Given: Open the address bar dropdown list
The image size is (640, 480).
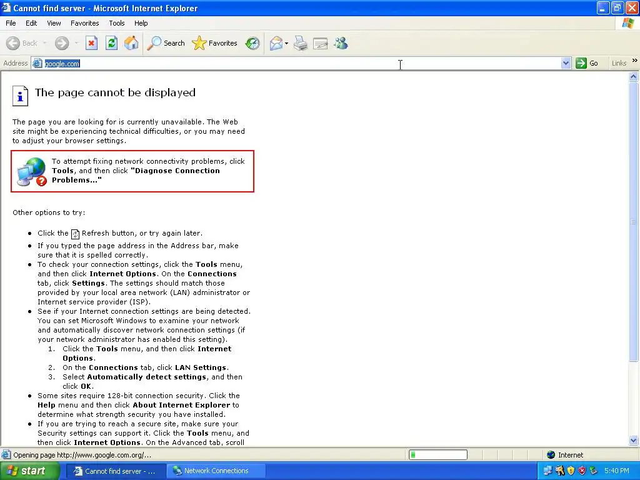Looking at the screenshot, I should [566, 63].
